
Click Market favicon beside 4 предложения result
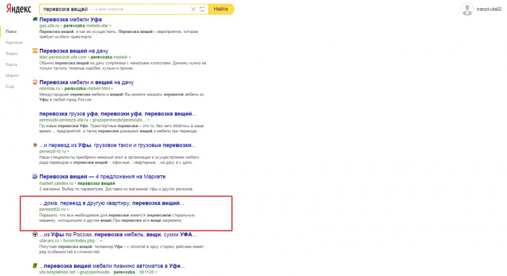(35, 176)
